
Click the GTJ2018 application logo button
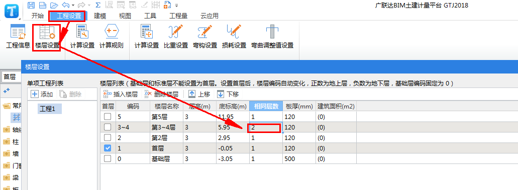pos(12,11)
